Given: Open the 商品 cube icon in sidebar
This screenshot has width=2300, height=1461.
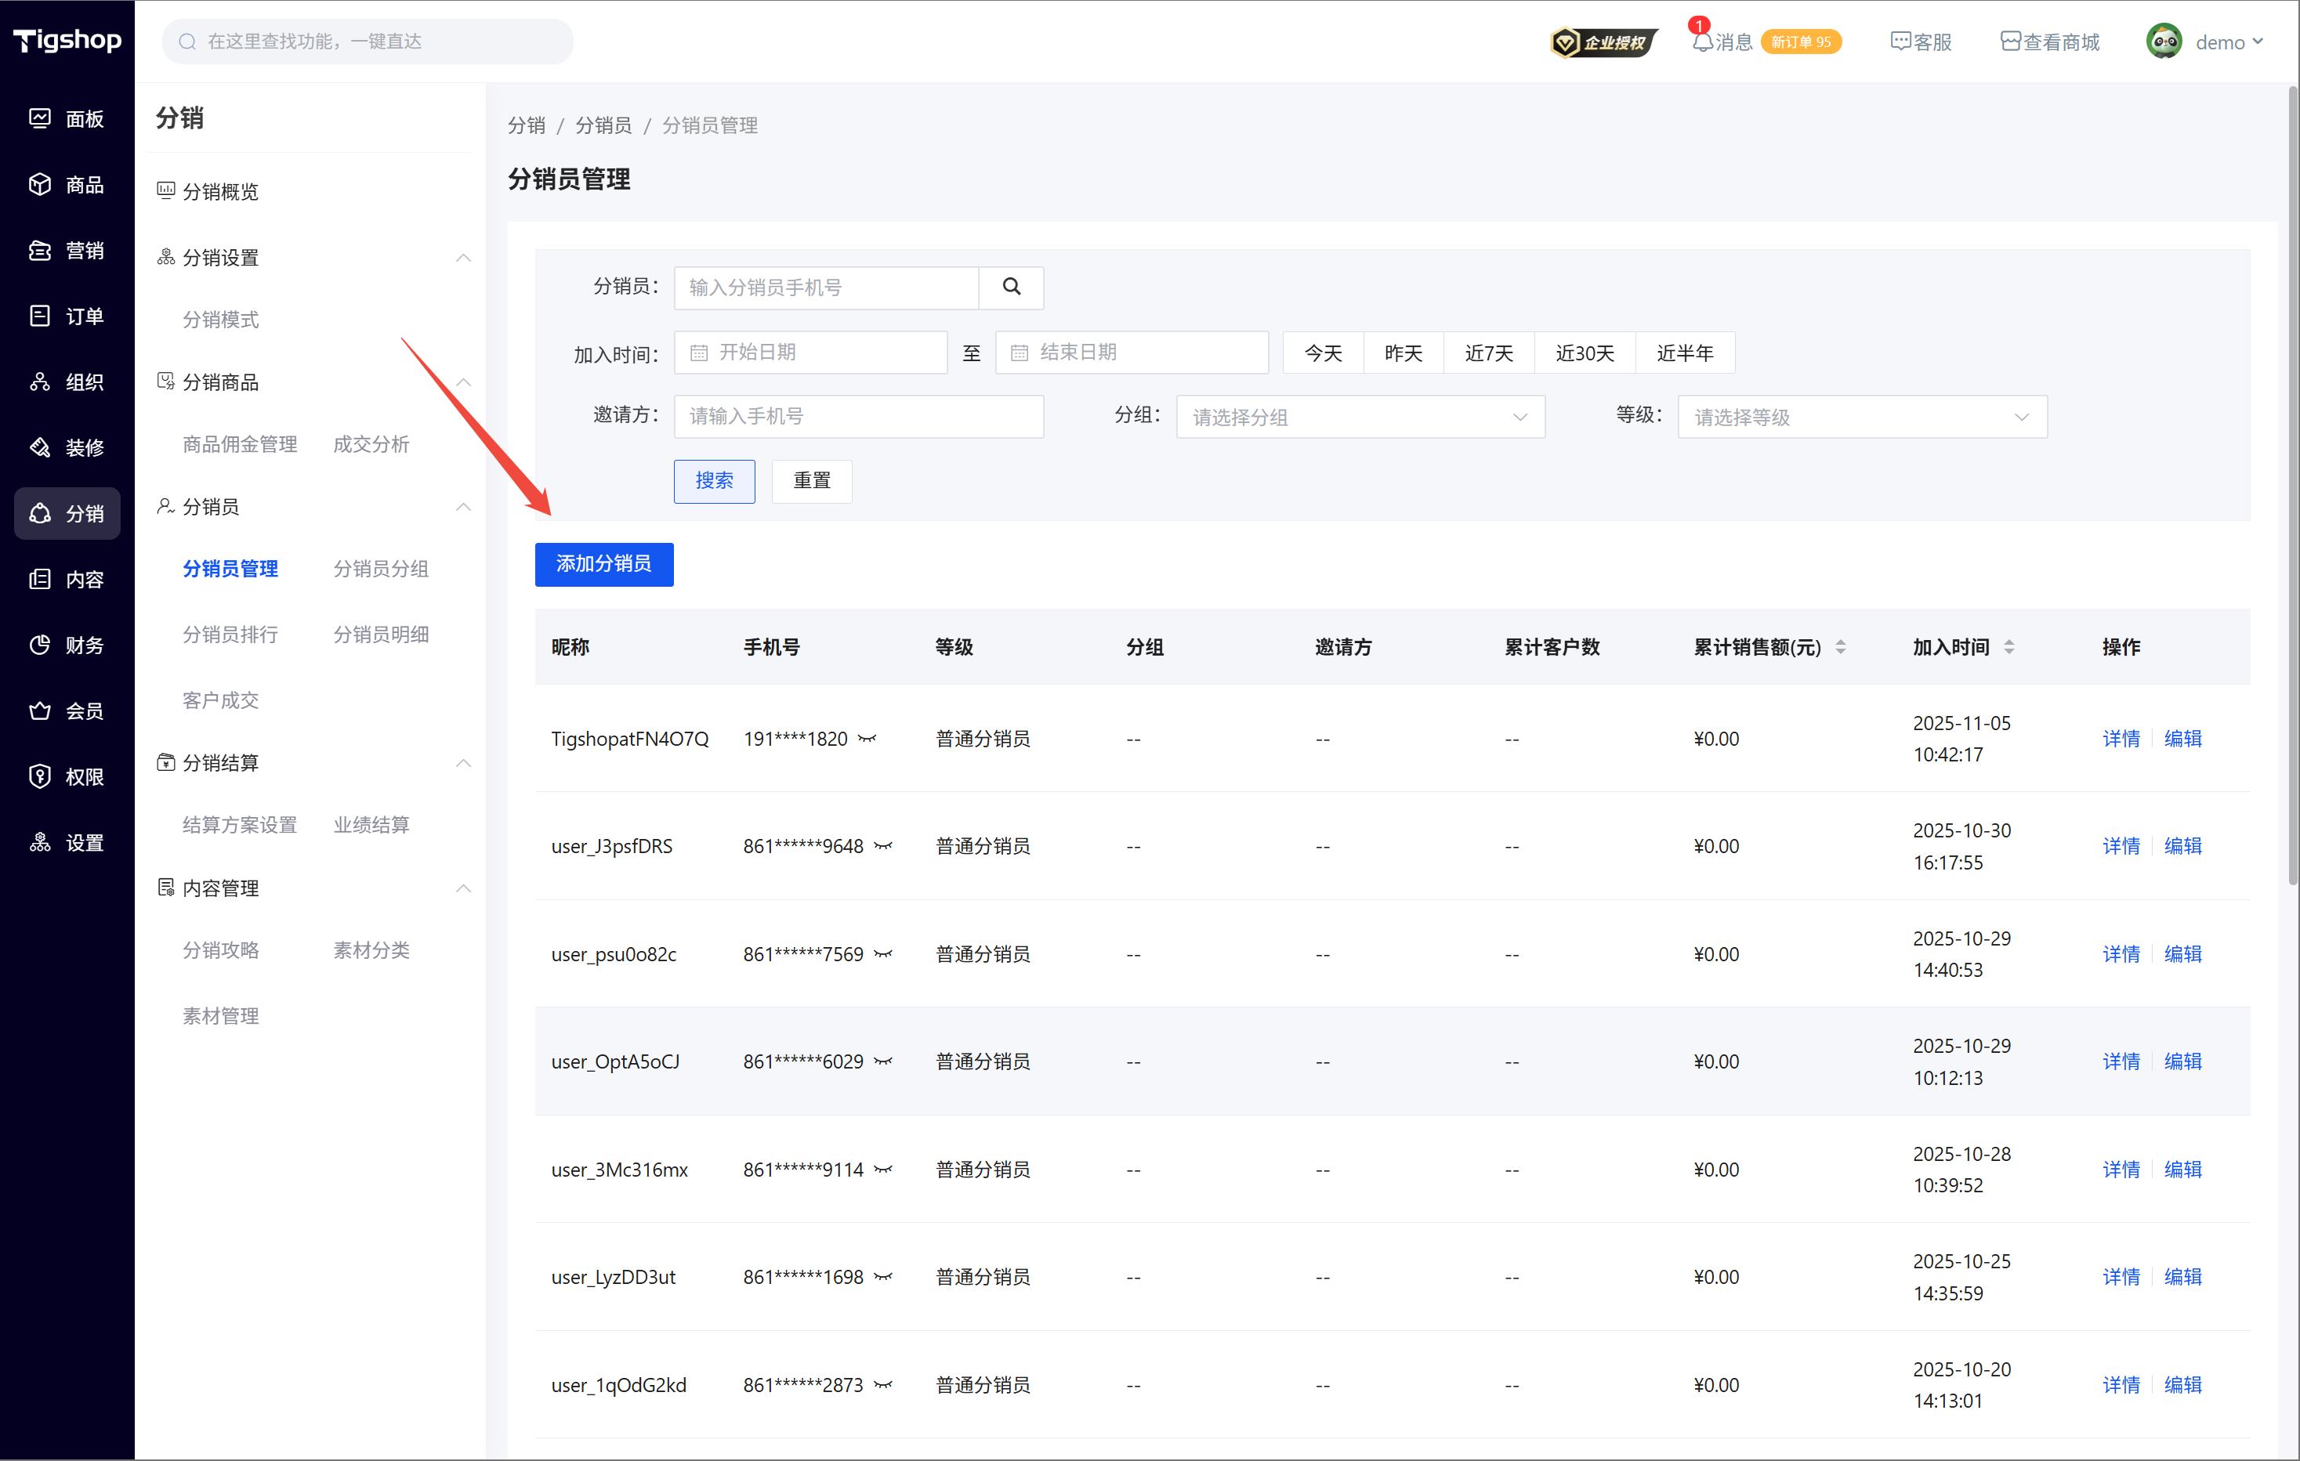Looking at the screenshot, I should pyautogui.click(x=40, y=184).
